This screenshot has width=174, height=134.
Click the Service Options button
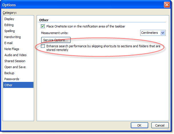[56, 40]
